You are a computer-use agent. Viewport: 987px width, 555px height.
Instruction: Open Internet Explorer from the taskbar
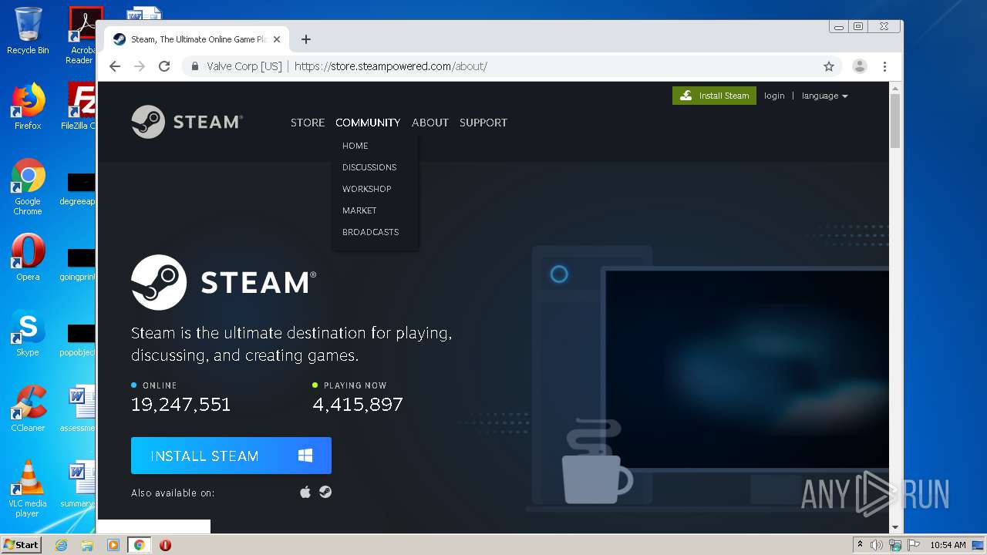tap(61, 545)
